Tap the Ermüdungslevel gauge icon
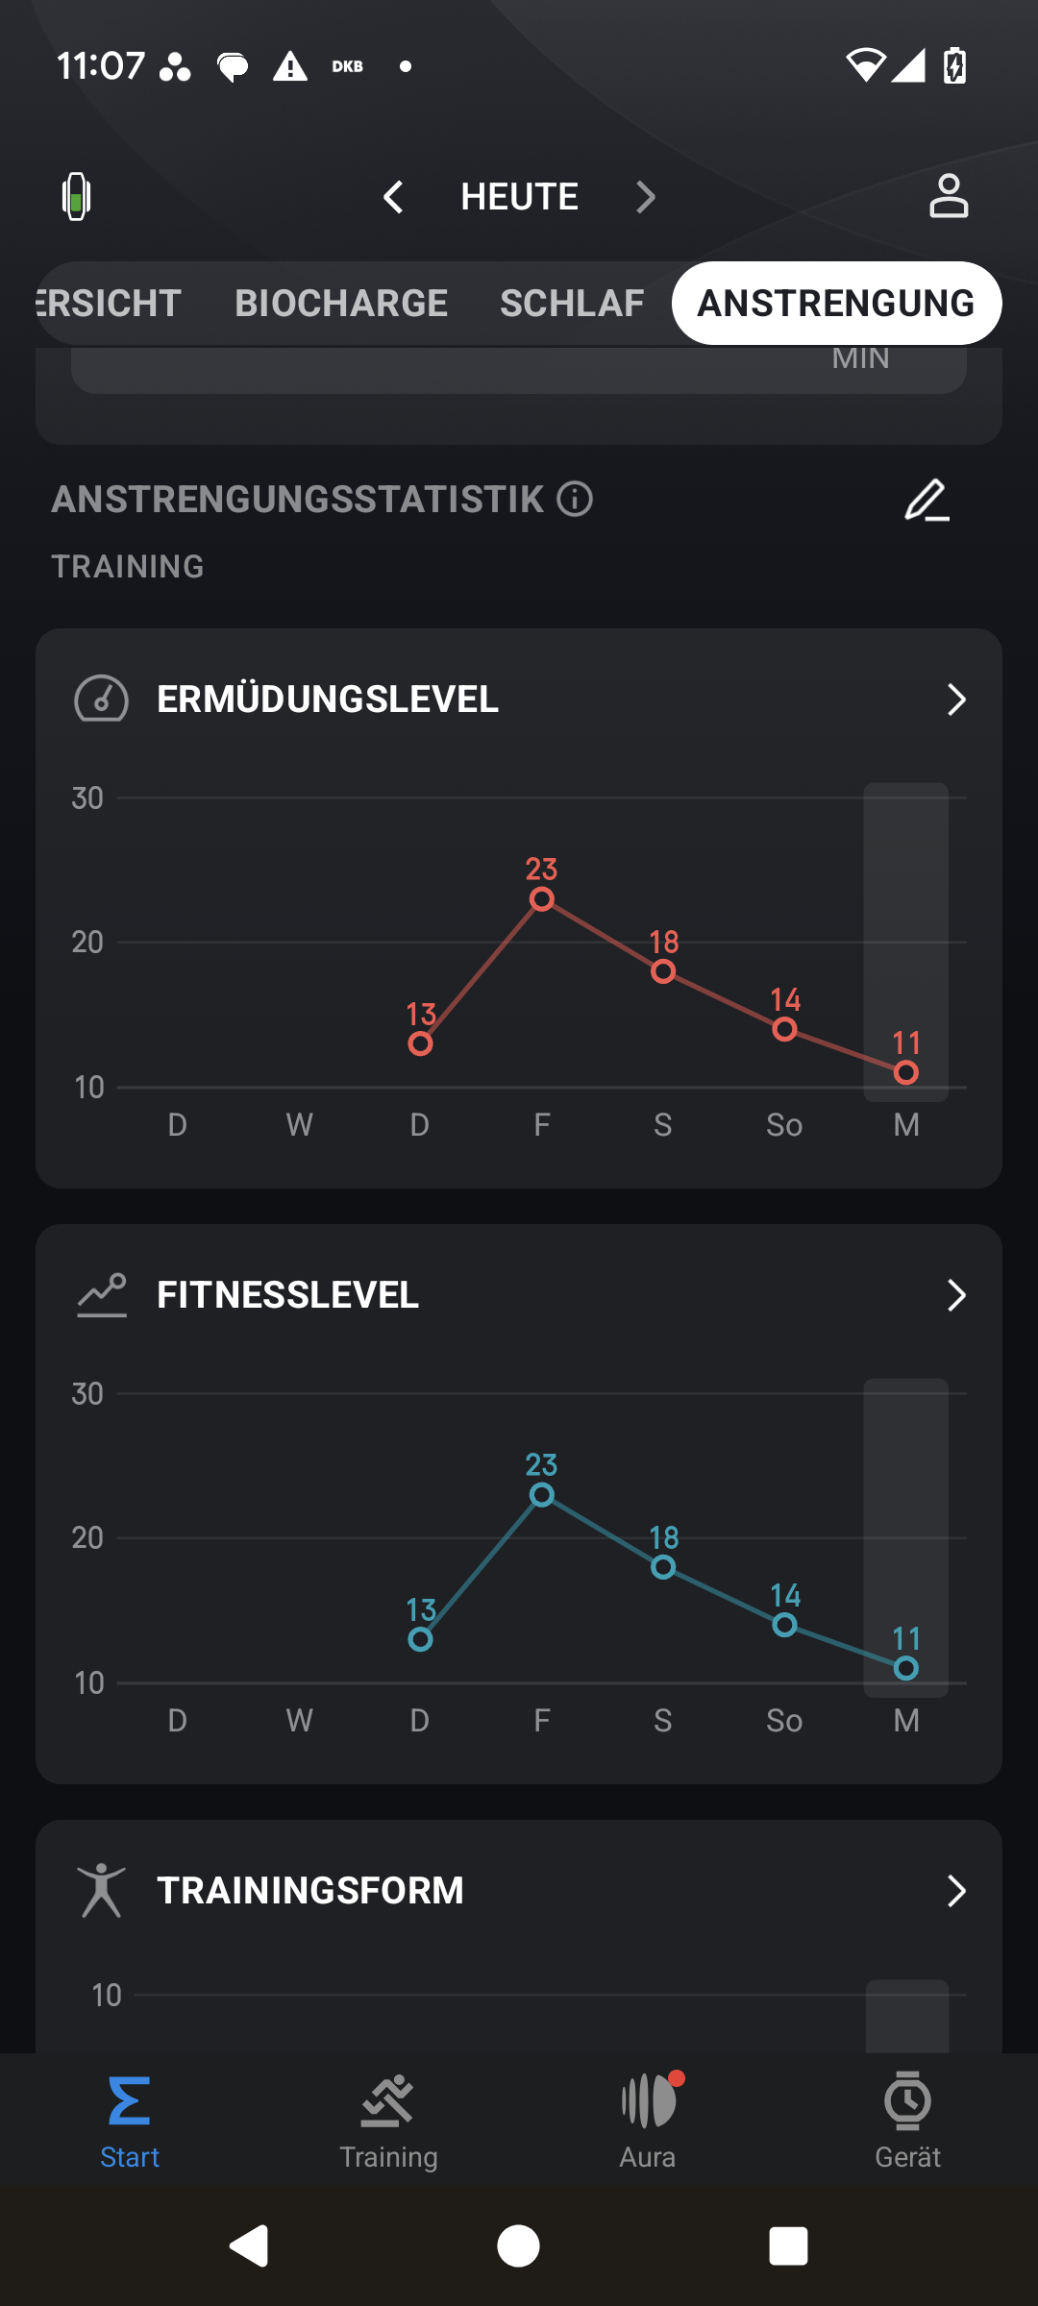The height and width of the screenshot is (2306, 1038). click(x=101, y=699)
